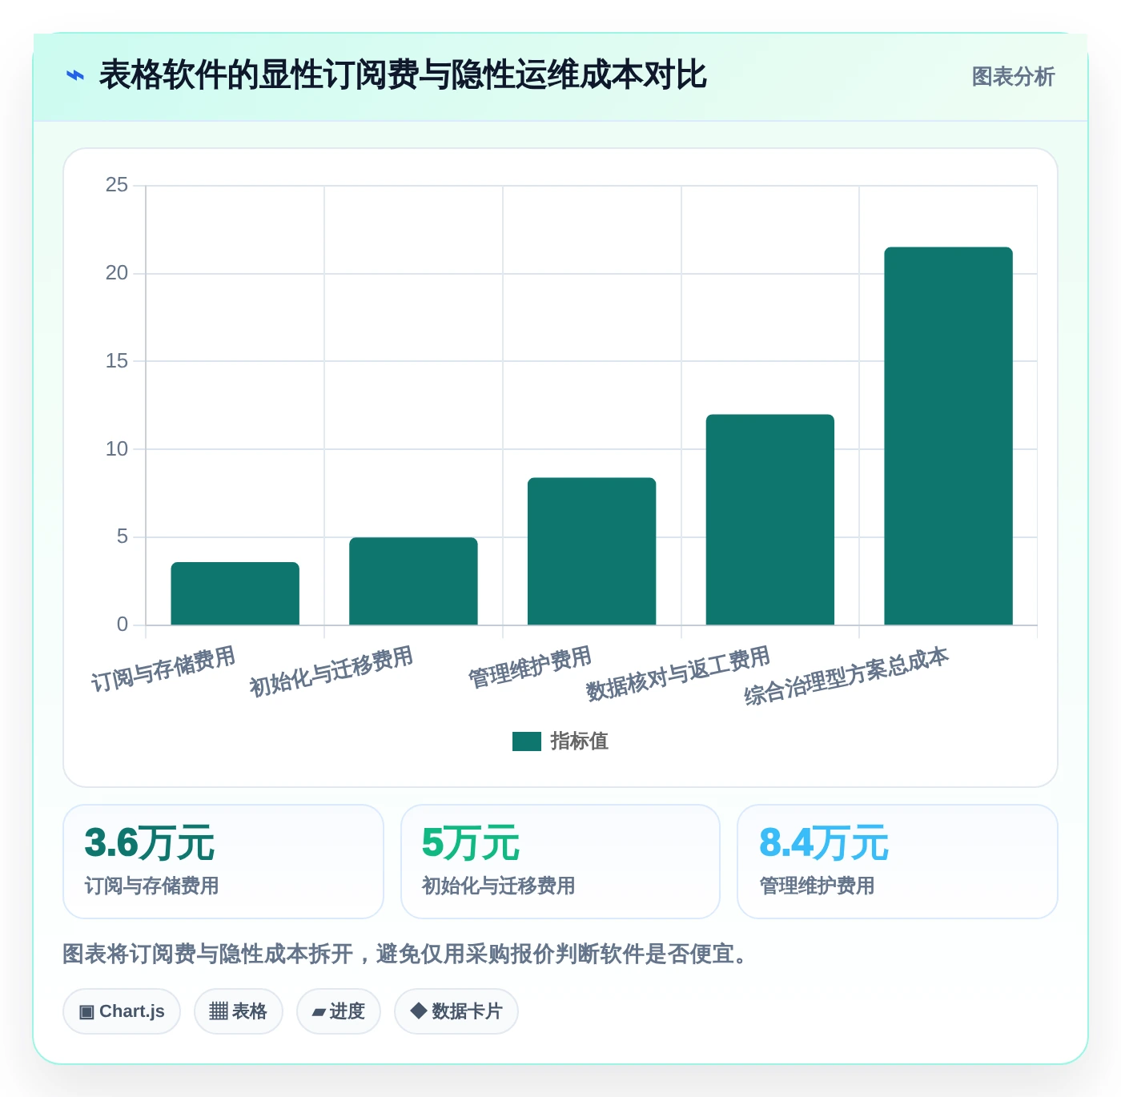Screen dimensions: 1121x1097
Task: Click the y-axis value 10
Action: [117, 449]
